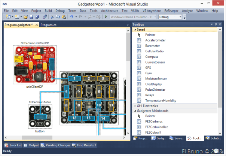This screenshot has width=226, height=156.
Task: Click the Save All toolbar icon
Action: tap(37, 17)
